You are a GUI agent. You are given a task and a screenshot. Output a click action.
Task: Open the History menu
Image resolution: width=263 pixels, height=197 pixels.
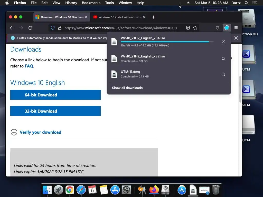click(x=71, y=3)
